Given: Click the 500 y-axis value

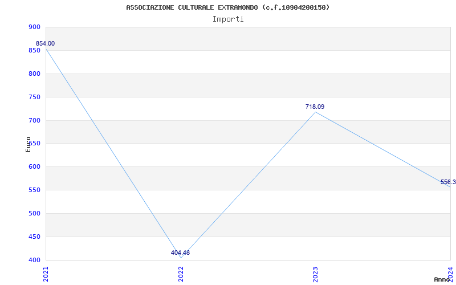Looking at the screenshot, I should click(x=34, y=213).
